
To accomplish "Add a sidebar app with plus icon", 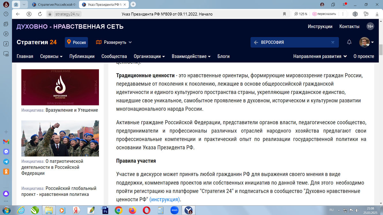I will 6,132.
